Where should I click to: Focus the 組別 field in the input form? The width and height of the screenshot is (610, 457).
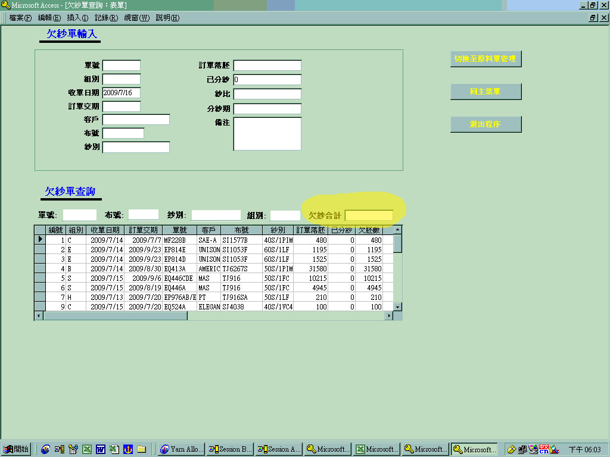(x=122, y=79)
